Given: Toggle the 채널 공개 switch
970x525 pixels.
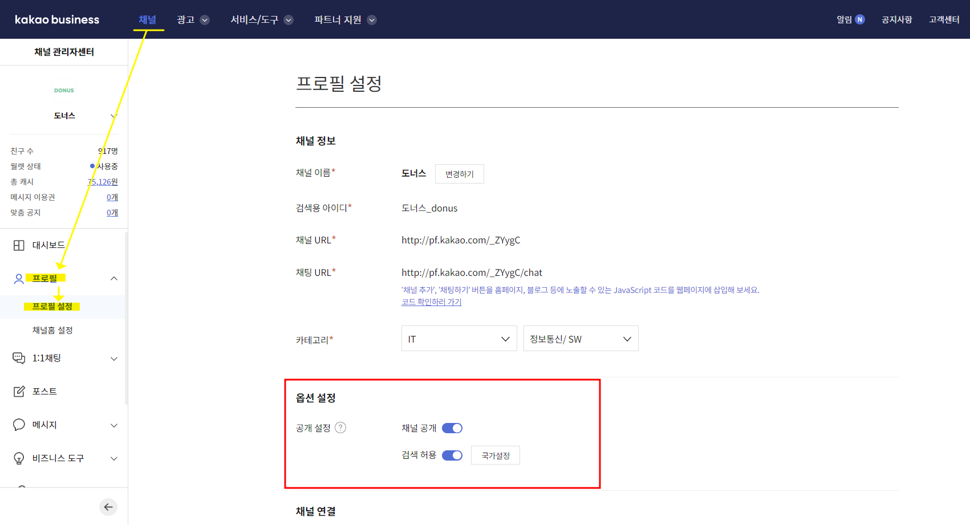Looking at the screenshot, I should (452, 428).
